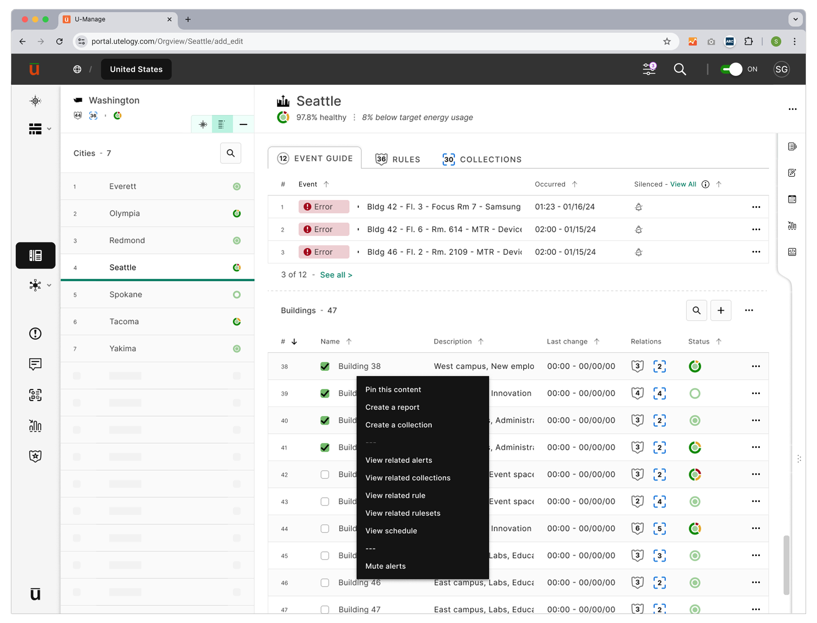Screen dimensions: 817x623
Task: Check the checkbox in row 42
Action: tap(325, 475)
